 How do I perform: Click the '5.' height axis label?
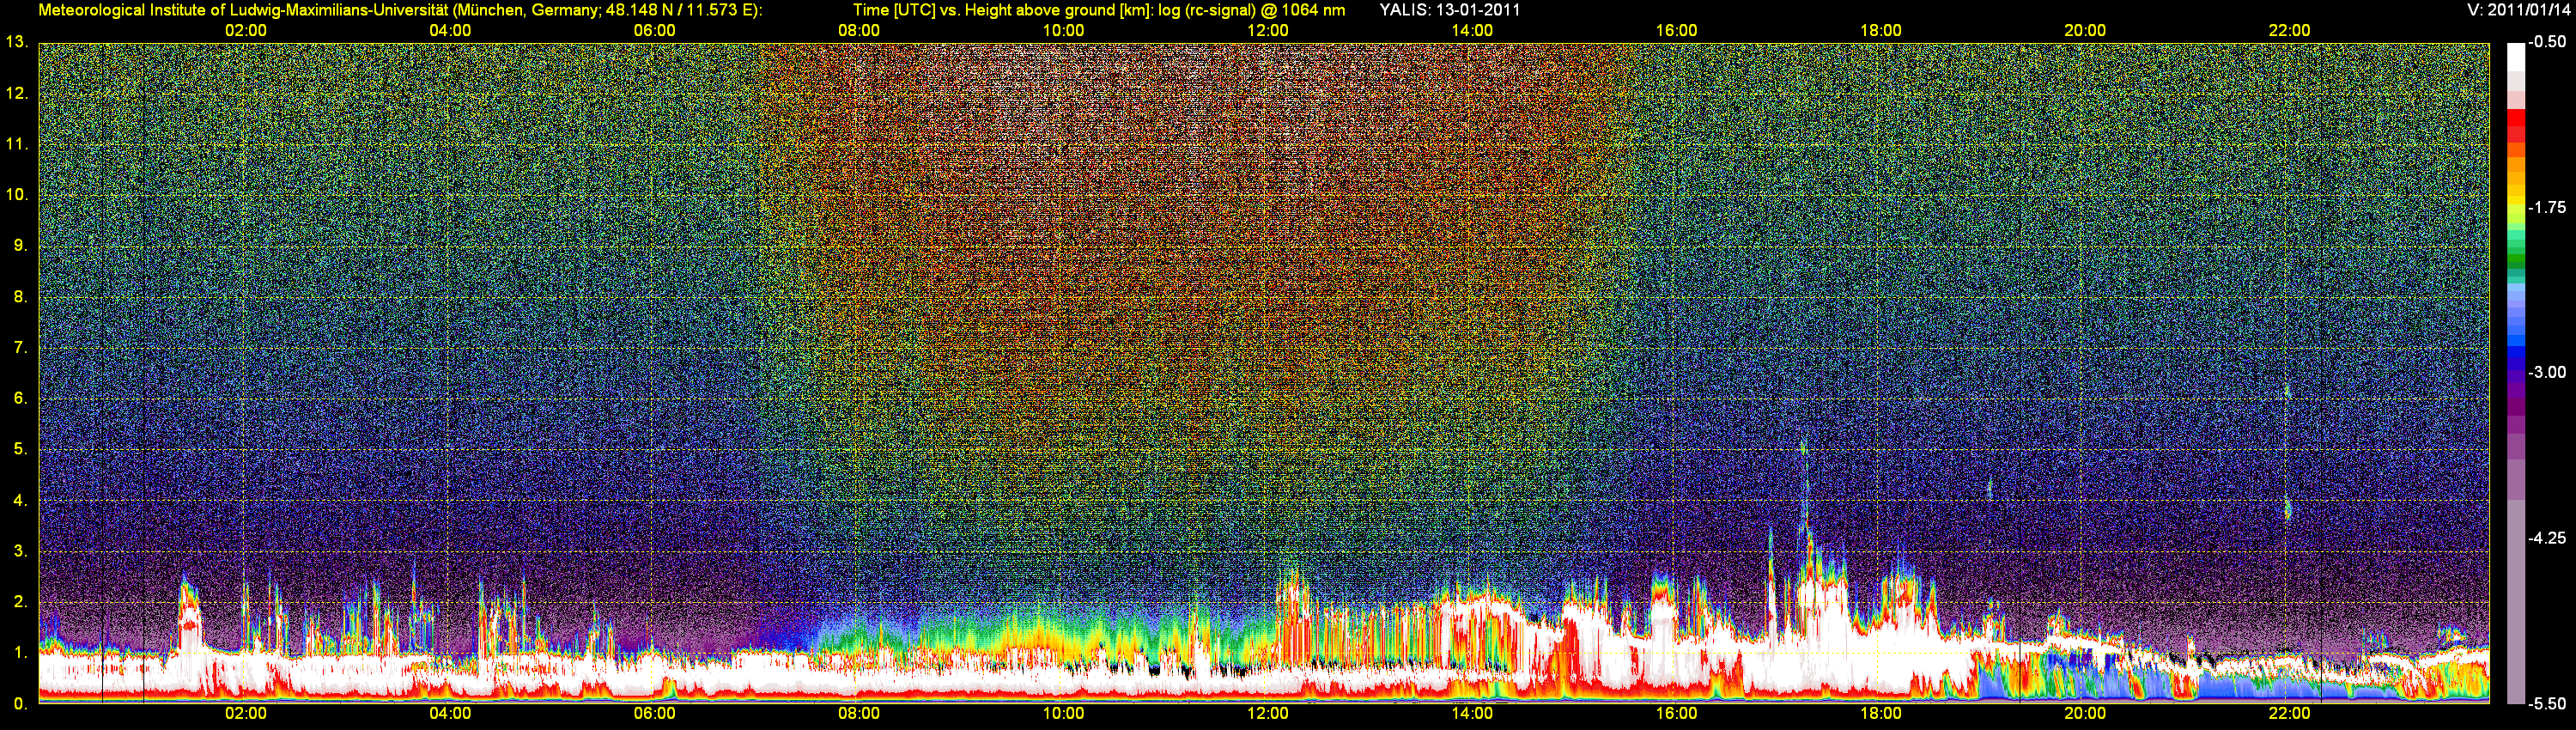coord(21,449)
